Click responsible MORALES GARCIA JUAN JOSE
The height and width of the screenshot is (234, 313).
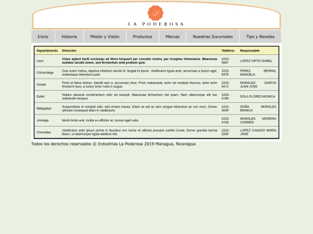click(x=258, y=84)
